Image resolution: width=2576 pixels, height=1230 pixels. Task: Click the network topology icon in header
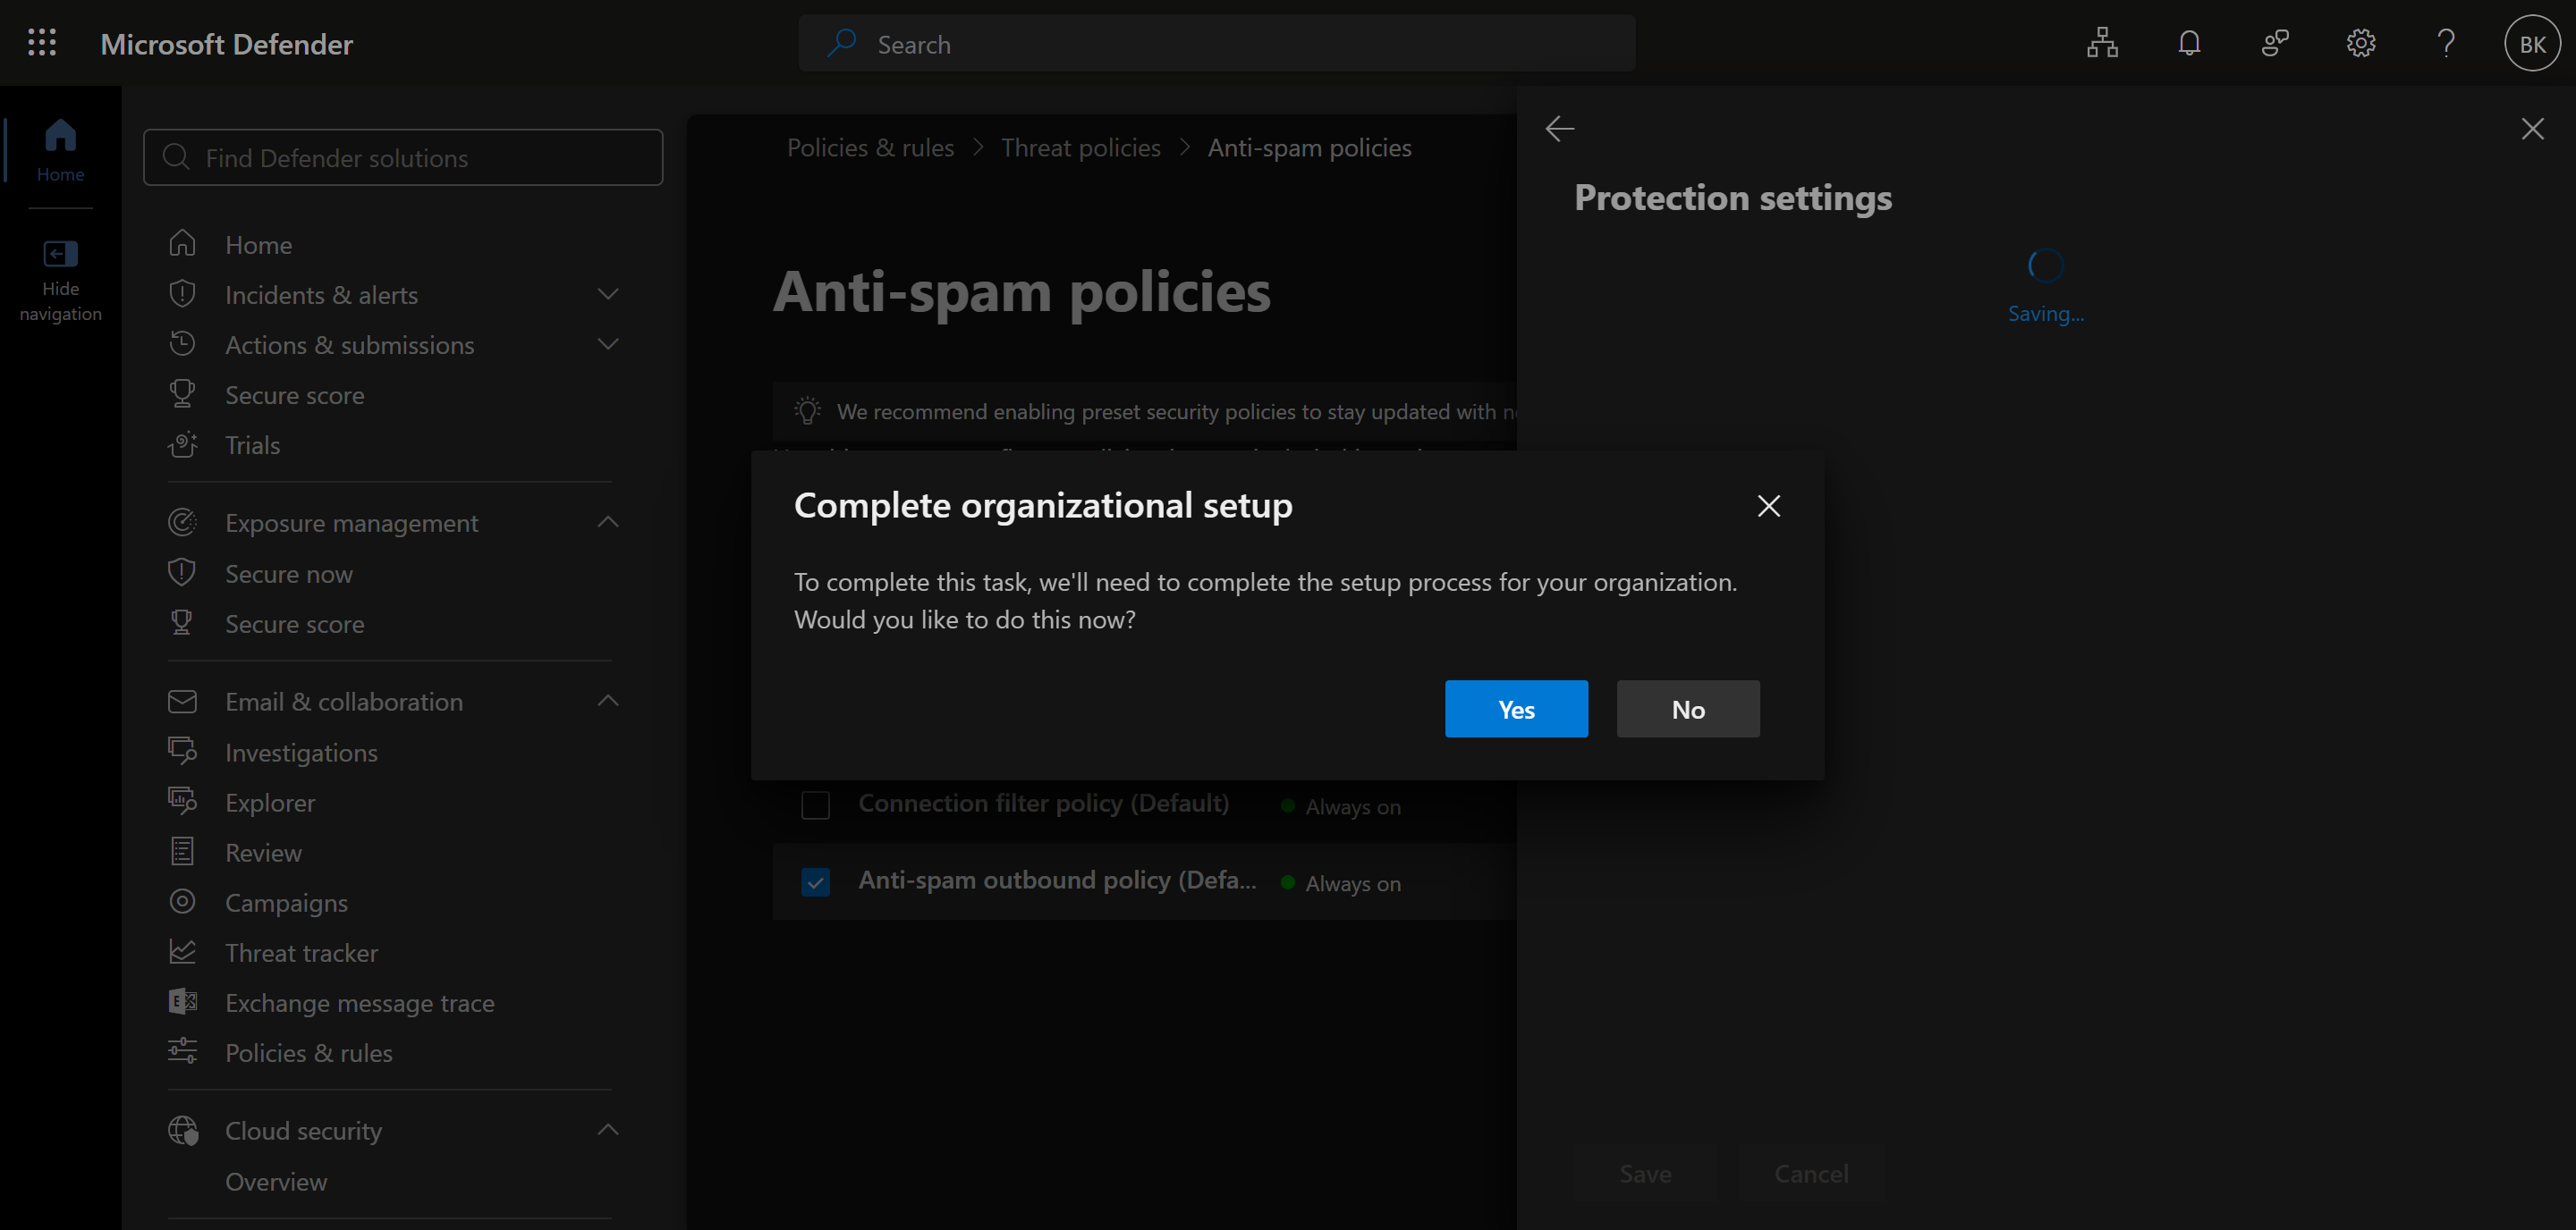click(2102, 43)
